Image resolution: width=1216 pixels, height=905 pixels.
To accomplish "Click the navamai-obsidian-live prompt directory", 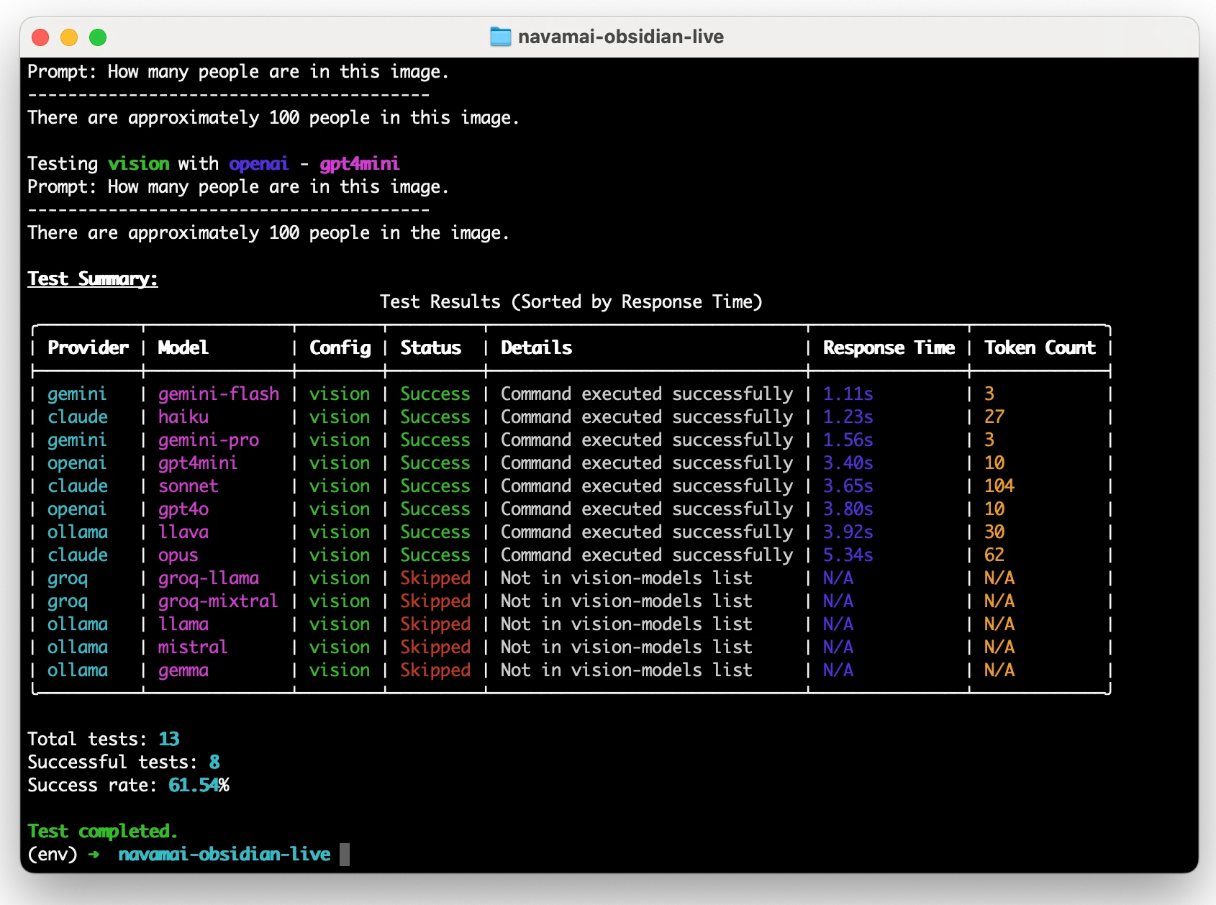I will click(224, 854).
